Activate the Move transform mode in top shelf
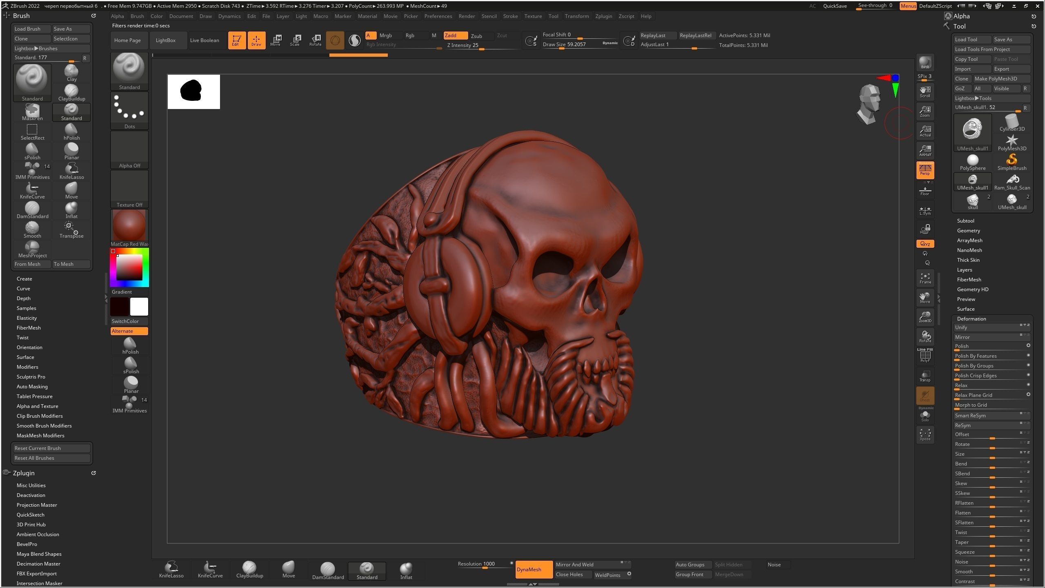Screen dimensions: 1045x588 click(x=276, y=40)
